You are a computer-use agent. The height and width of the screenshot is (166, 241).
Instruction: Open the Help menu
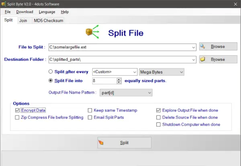65,12
